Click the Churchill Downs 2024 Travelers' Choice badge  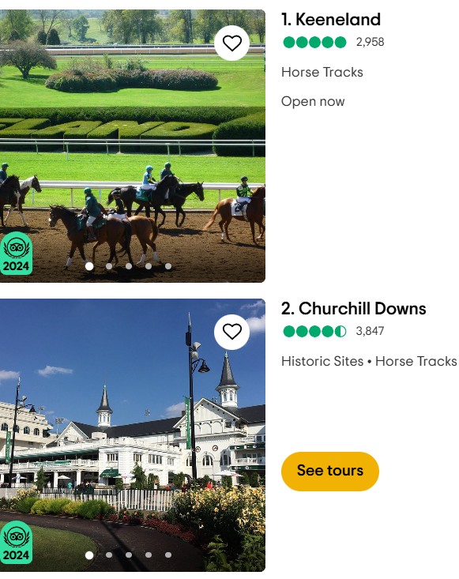pyautogui.click(x=16, y=543)
